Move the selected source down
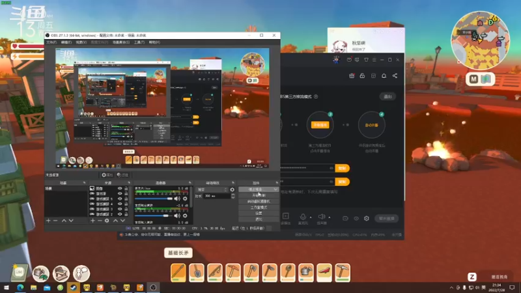 point(122,221)
